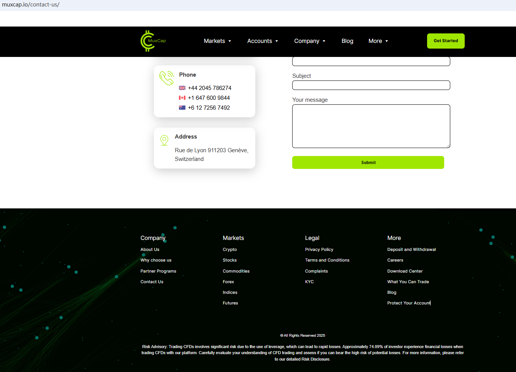Open What You Can Trade link

(408, 282)
